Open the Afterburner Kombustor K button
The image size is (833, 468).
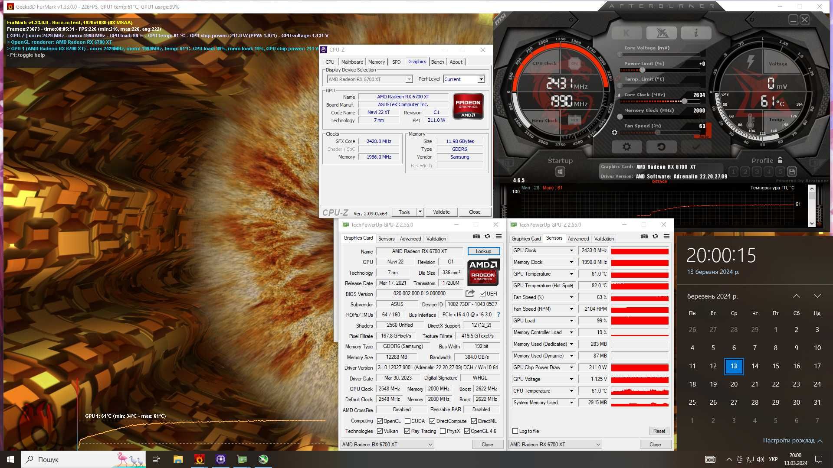point(626,33)
